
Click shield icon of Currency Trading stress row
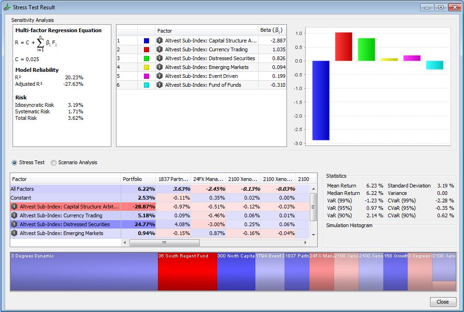[x=14, y=215]
